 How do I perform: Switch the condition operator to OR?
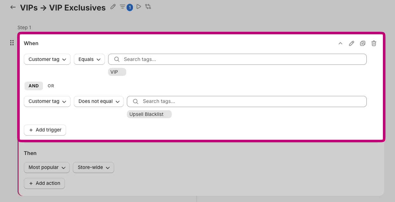(51, 86)
